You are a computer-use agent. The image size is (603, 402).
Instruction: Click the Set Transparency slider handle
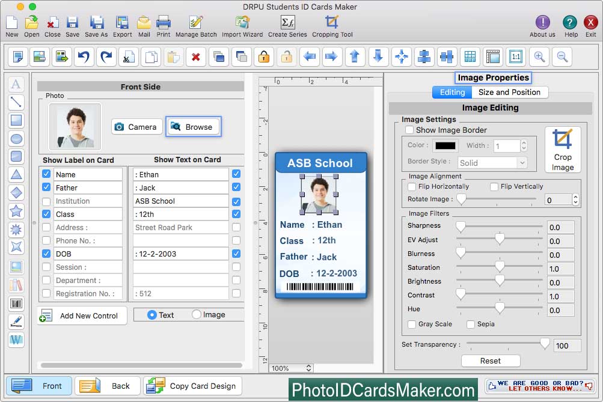[x=545, y=343]
